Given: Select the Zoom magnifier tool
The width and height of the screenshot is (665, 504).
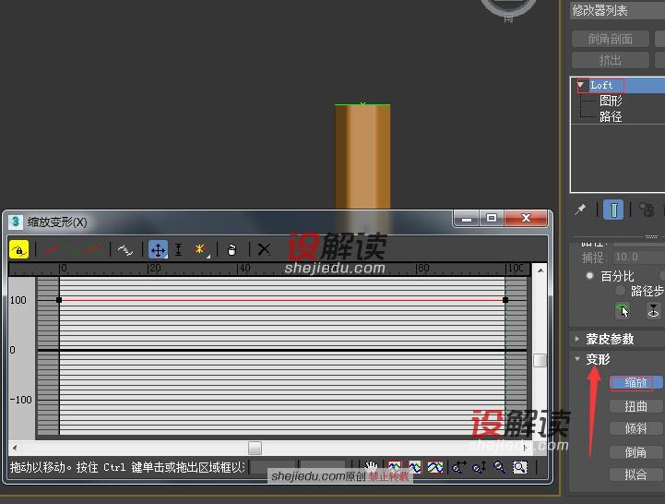Looking at the screenshot, I should [x=500, y=467].
